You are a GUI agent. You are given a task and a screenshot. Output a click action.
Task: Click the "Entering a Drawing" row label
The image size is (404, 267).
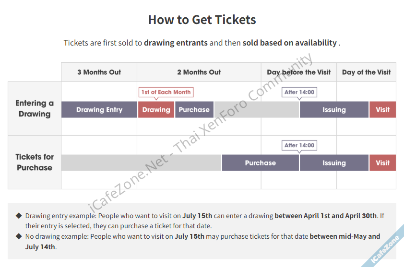(35, 109)
